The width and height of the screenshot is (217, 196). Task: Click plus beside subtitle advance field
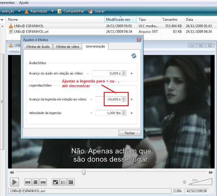[x=132, y=99]
